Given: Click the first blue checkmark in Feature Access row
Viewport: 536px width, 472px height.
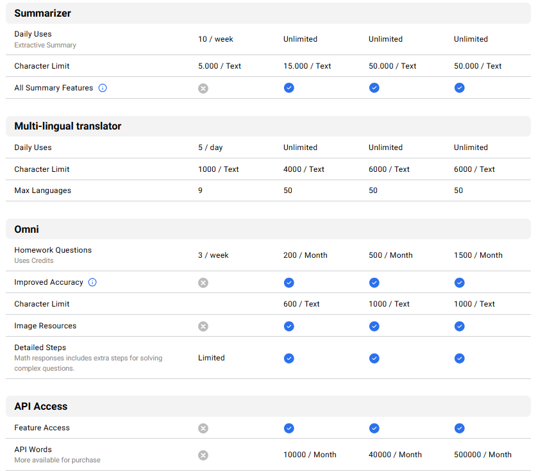Looking at the screenshot, I should tap(289, 428).
